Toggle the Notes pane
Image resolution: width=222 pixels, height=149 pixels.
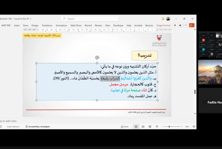(124, 127)
